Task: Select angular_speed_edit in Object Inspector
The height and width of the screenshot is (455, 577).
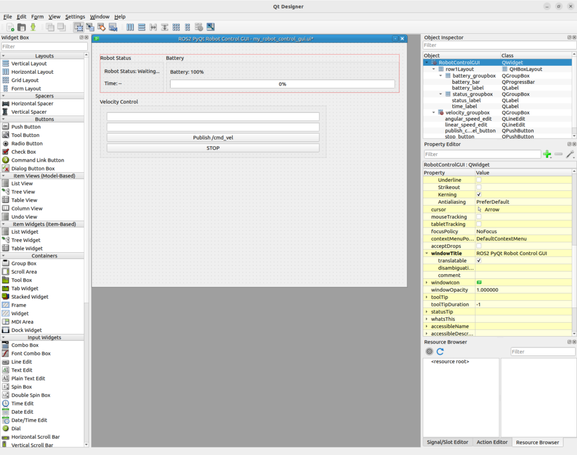Action: [468, 119]
